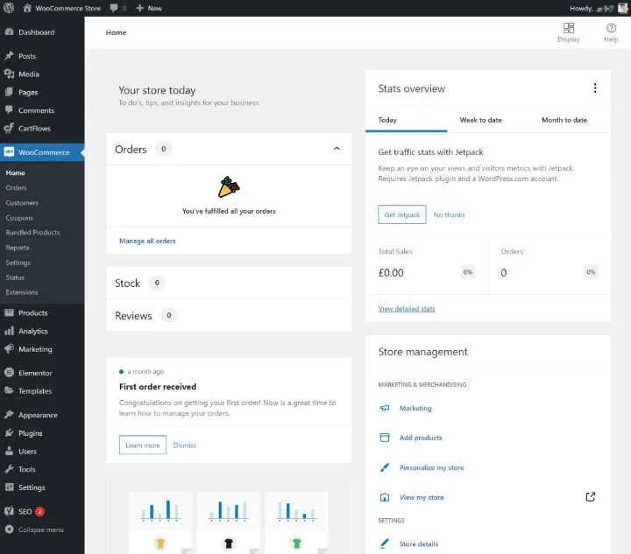631x554 pixels.
Task: Open Plugins icon in sidebar
Action: [10, 432]
